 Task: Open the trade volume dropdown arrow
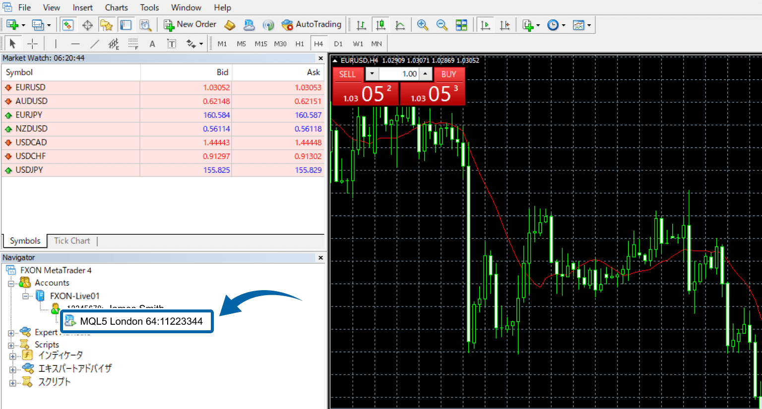tap(372, 74)
